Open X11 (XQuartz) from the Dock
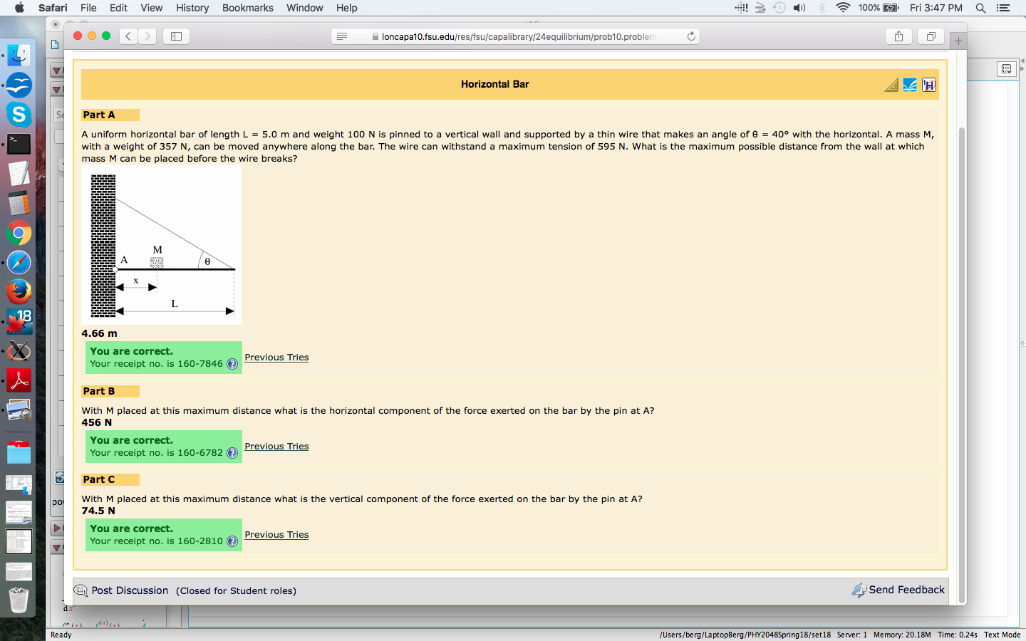Viewport: 1026px width, 641px height. pyautogui.click(x=19, y=351)
